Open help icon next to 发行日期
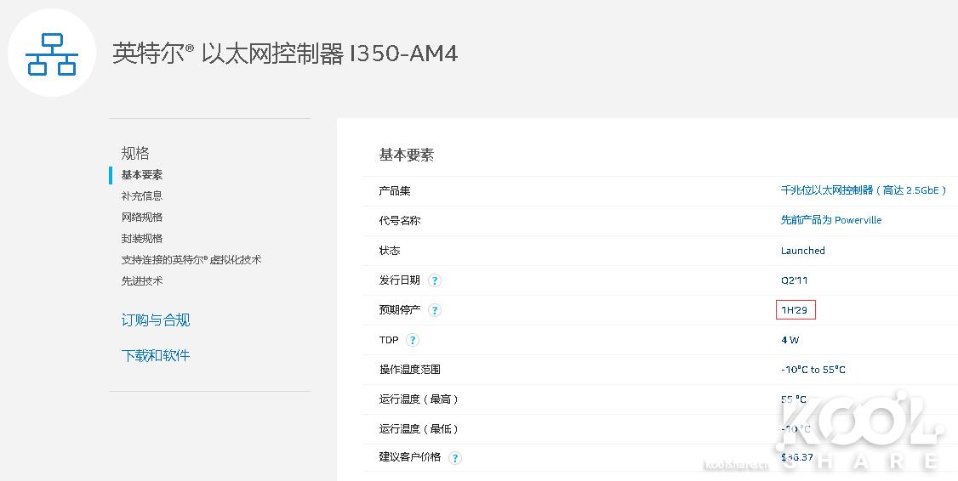 [x=435, y=280]
